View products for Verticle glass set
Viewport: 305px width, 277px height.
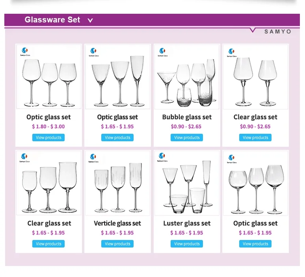[117, 244]
